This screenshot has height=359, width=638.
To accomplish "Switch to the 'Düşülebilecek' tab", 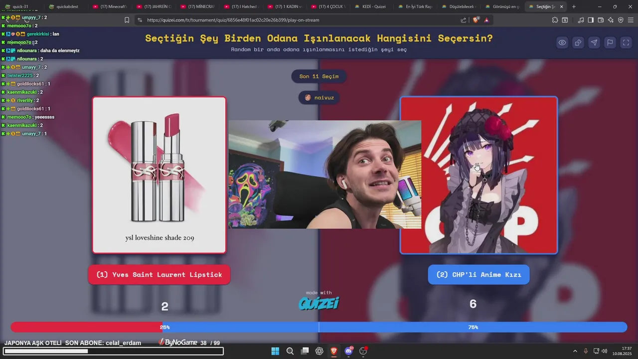I will (x=459, y=6).
